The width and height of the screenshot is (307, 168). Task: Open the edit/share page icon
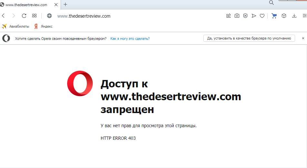pos(229,16)
